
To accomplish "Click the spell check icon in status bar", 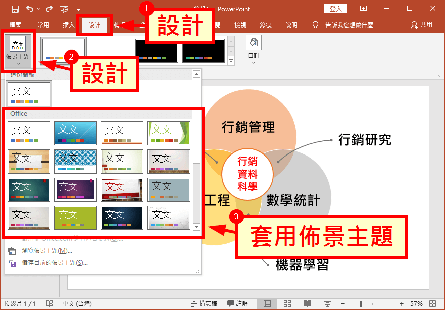I will pos(49,304).
